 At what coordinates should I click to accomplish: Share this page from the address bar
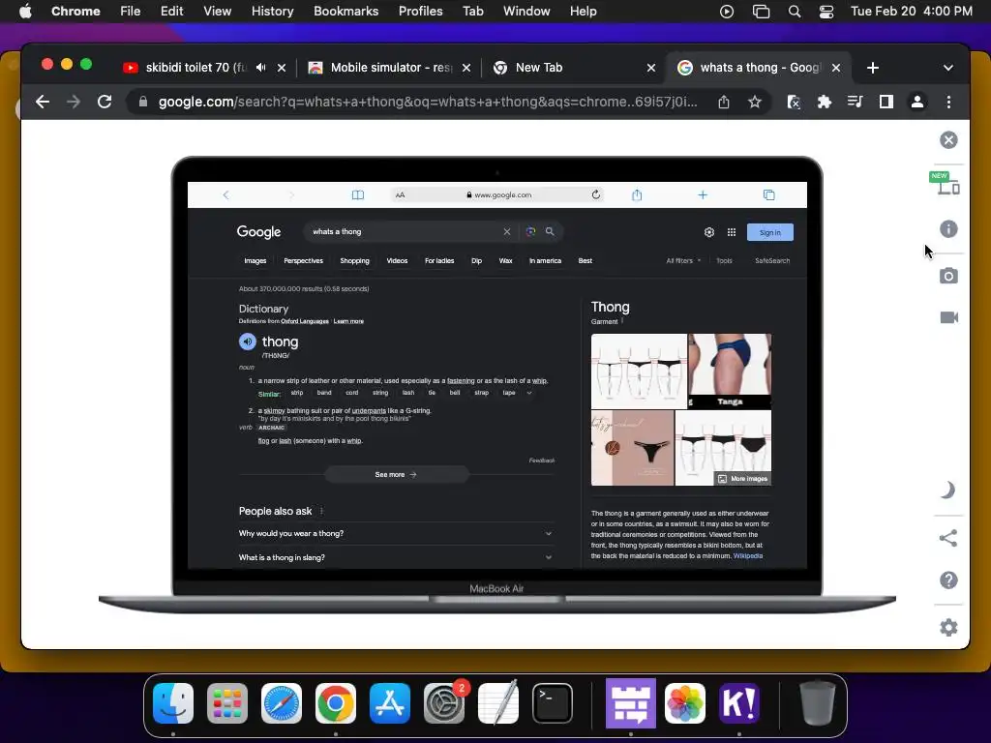click(x=724, y=102)
